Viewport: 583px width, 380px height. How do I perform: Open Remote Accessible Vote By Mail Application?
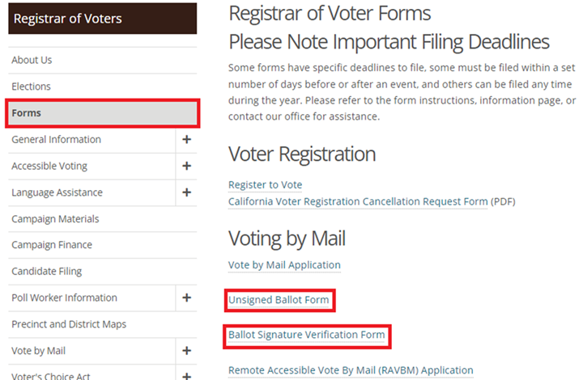click(351, 370)
